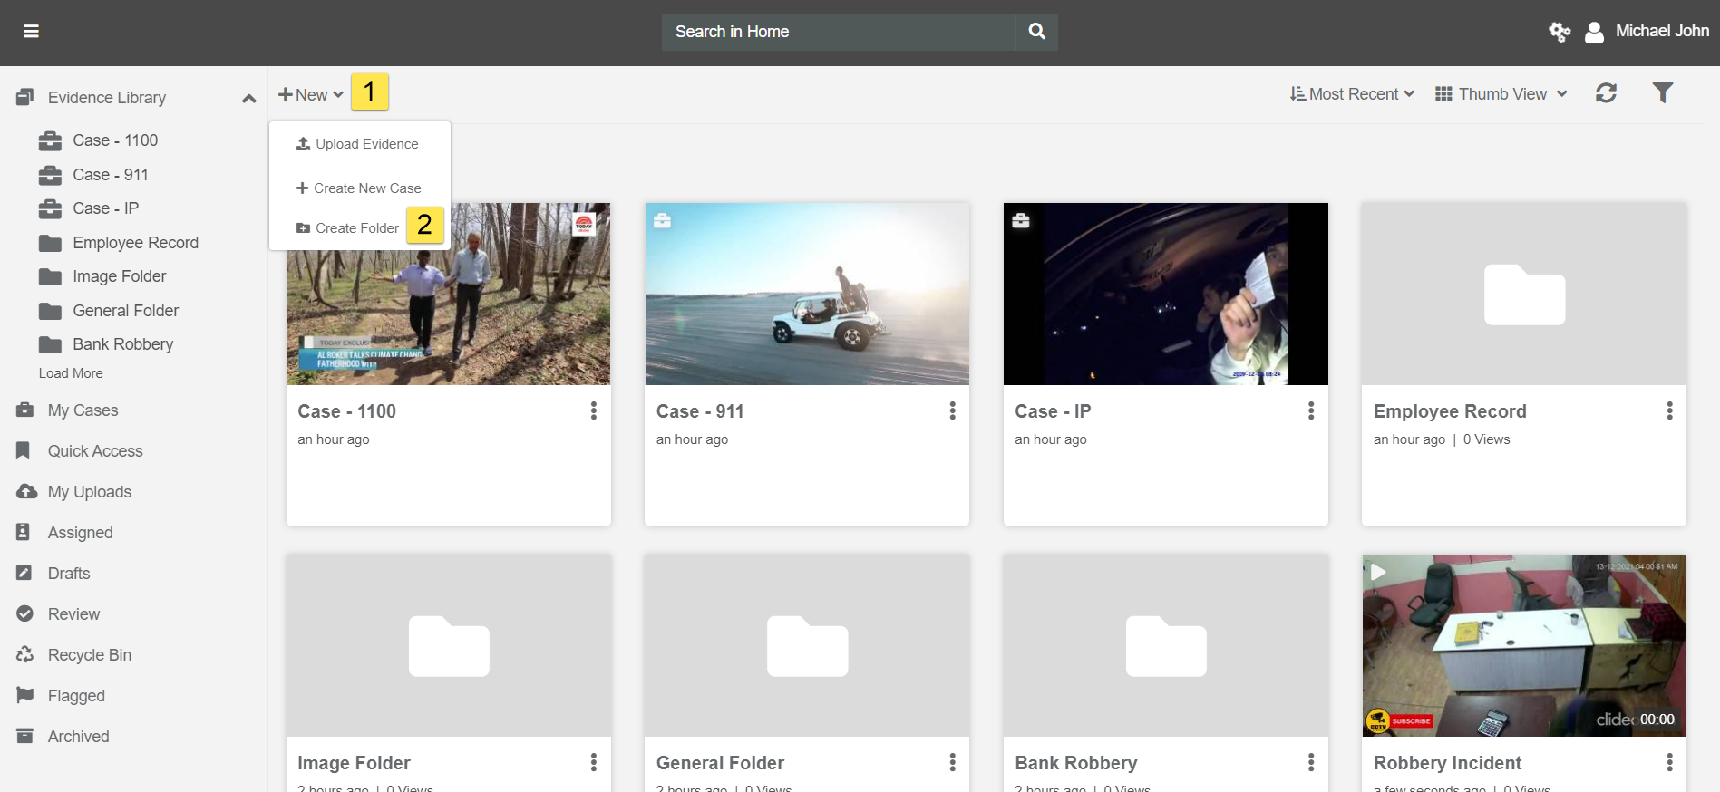Click the Search in Home field
The image size is (1720, 792).
click(x=839, y=32)
